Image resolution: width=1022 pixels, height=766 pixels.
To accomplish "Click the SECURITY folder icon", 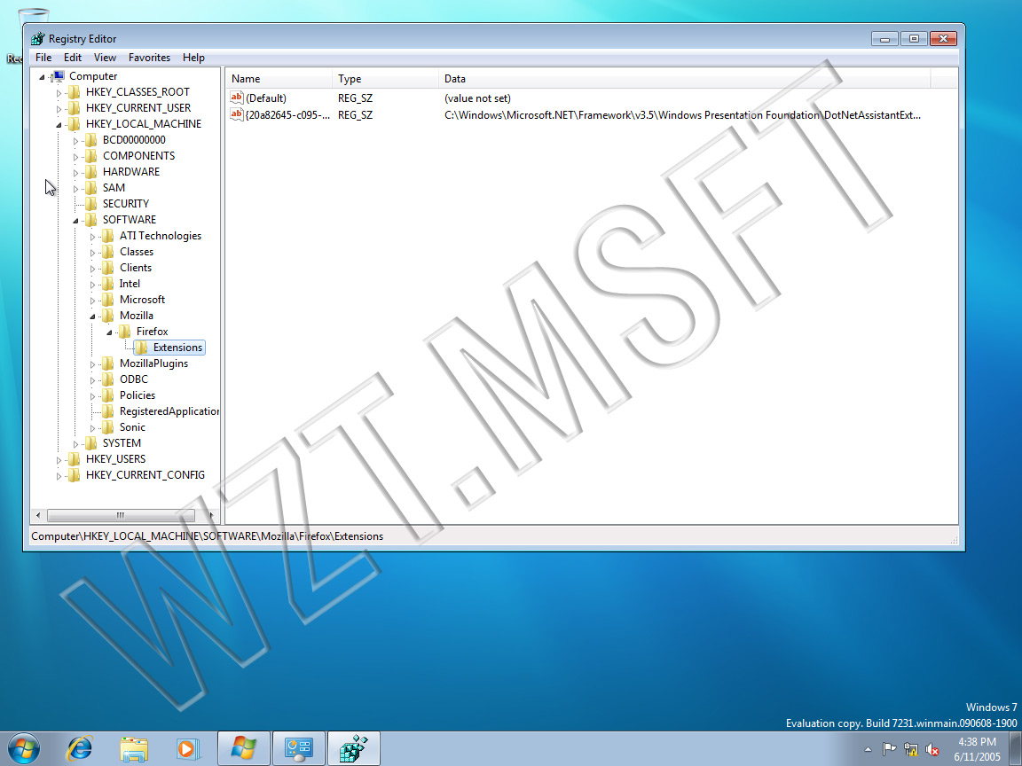I will [x=92, y=204].
